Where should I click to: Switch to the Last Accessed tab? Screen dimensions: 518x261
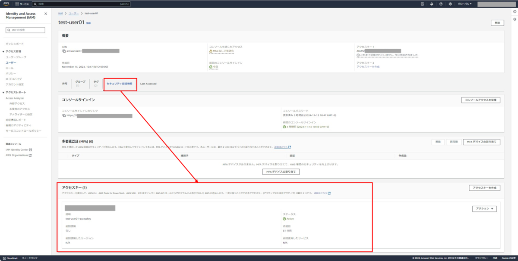click(x=148, y=84)
